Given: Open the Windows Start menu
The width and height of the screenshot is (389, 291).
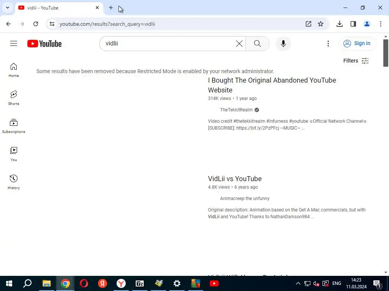Looking at the screenshot, I should pos(9,283).
